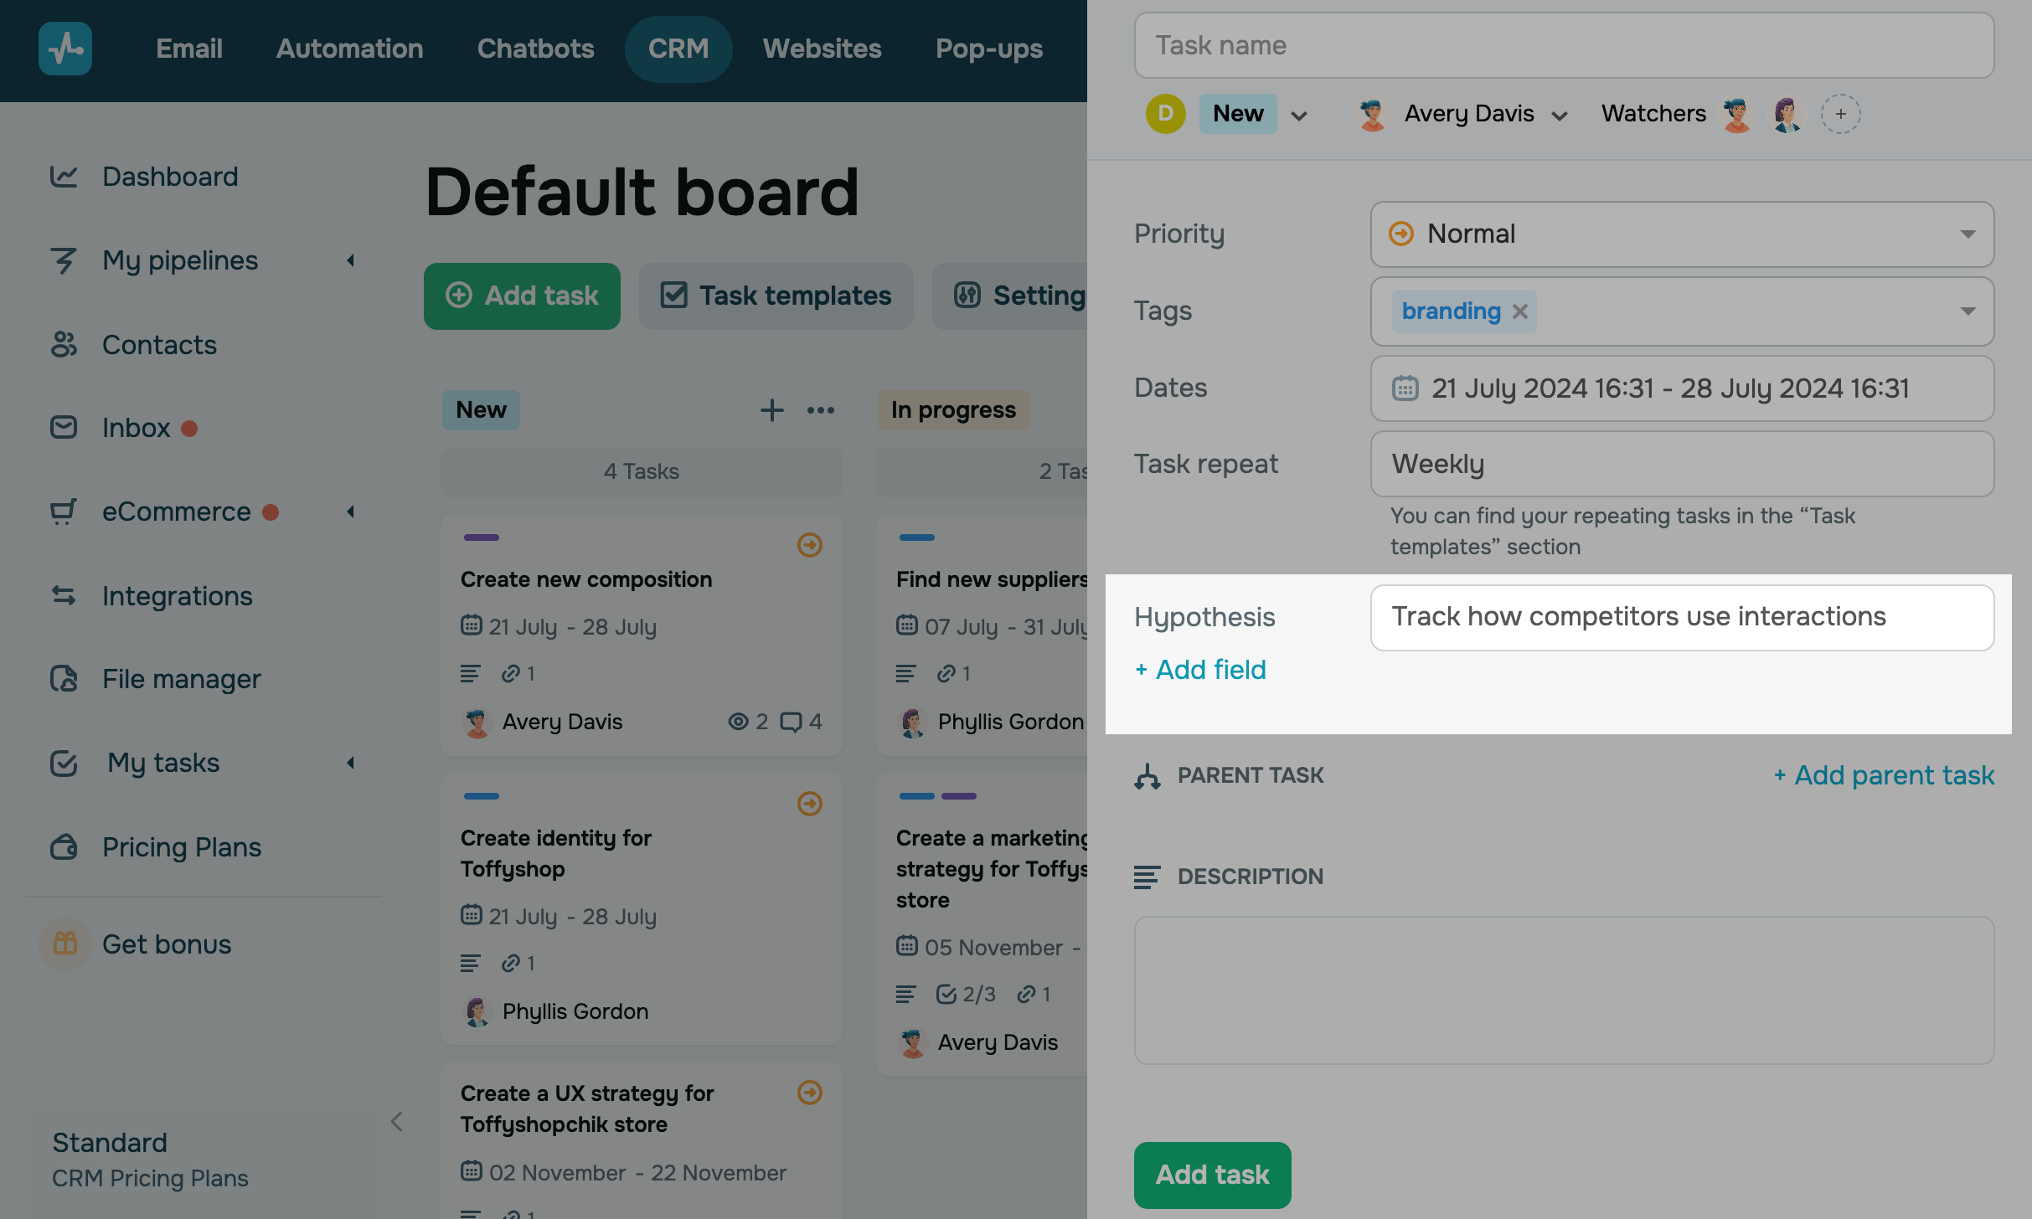Click the SendPulse logo icon
The height and width of the screenshot is (1219, 2032).
coord(65,49)
